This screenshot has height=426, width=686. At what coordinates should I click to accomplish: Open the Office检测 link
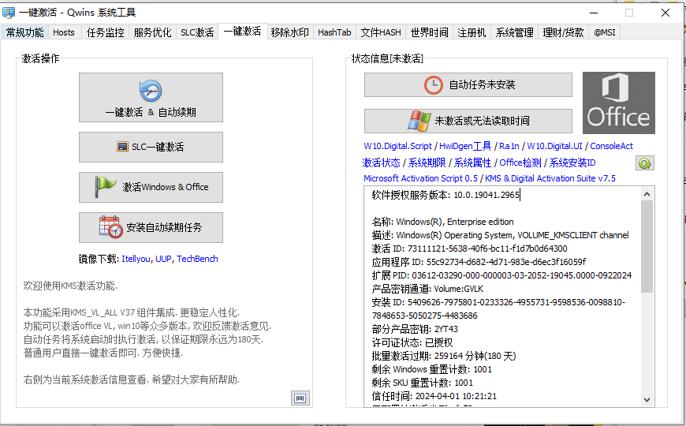coord(520,163)
